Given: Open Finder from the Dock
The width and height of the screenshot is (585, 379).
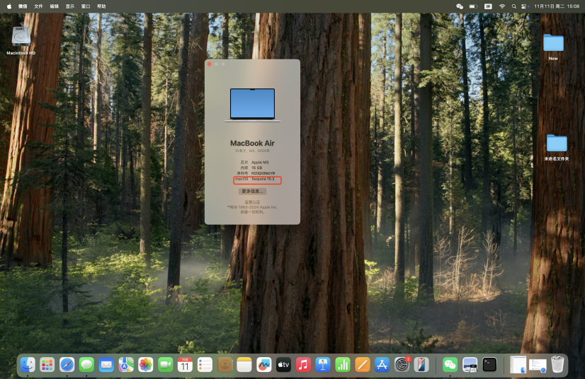Looking at the screenshot, I should [28, 364].
